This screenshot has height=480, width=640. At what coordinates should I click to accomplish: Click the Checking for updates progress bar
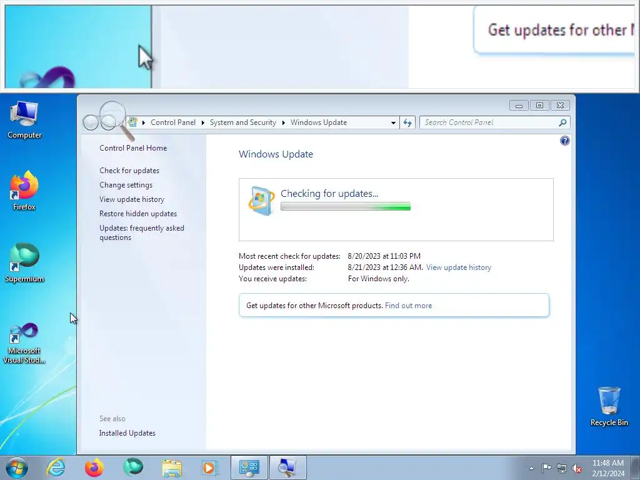point(345,206)
